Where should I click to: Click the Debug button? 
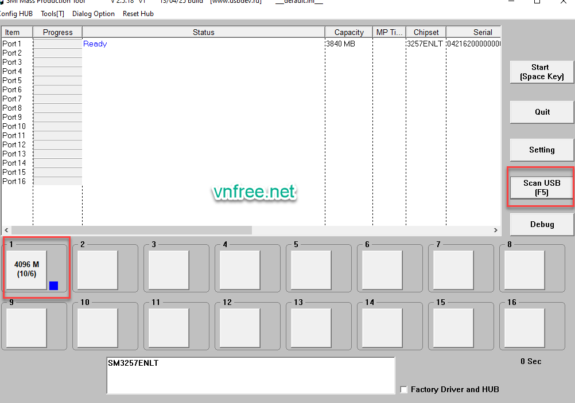point(541,224)
